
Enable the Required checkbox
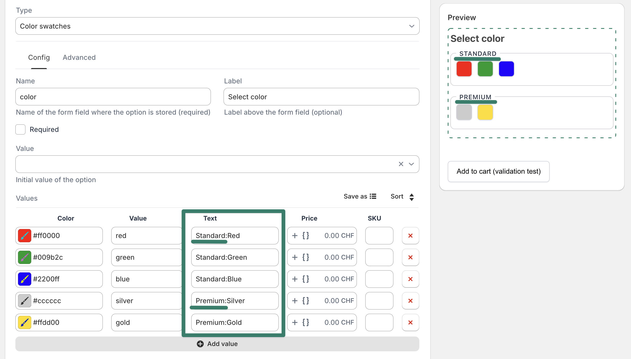[20, 129]
